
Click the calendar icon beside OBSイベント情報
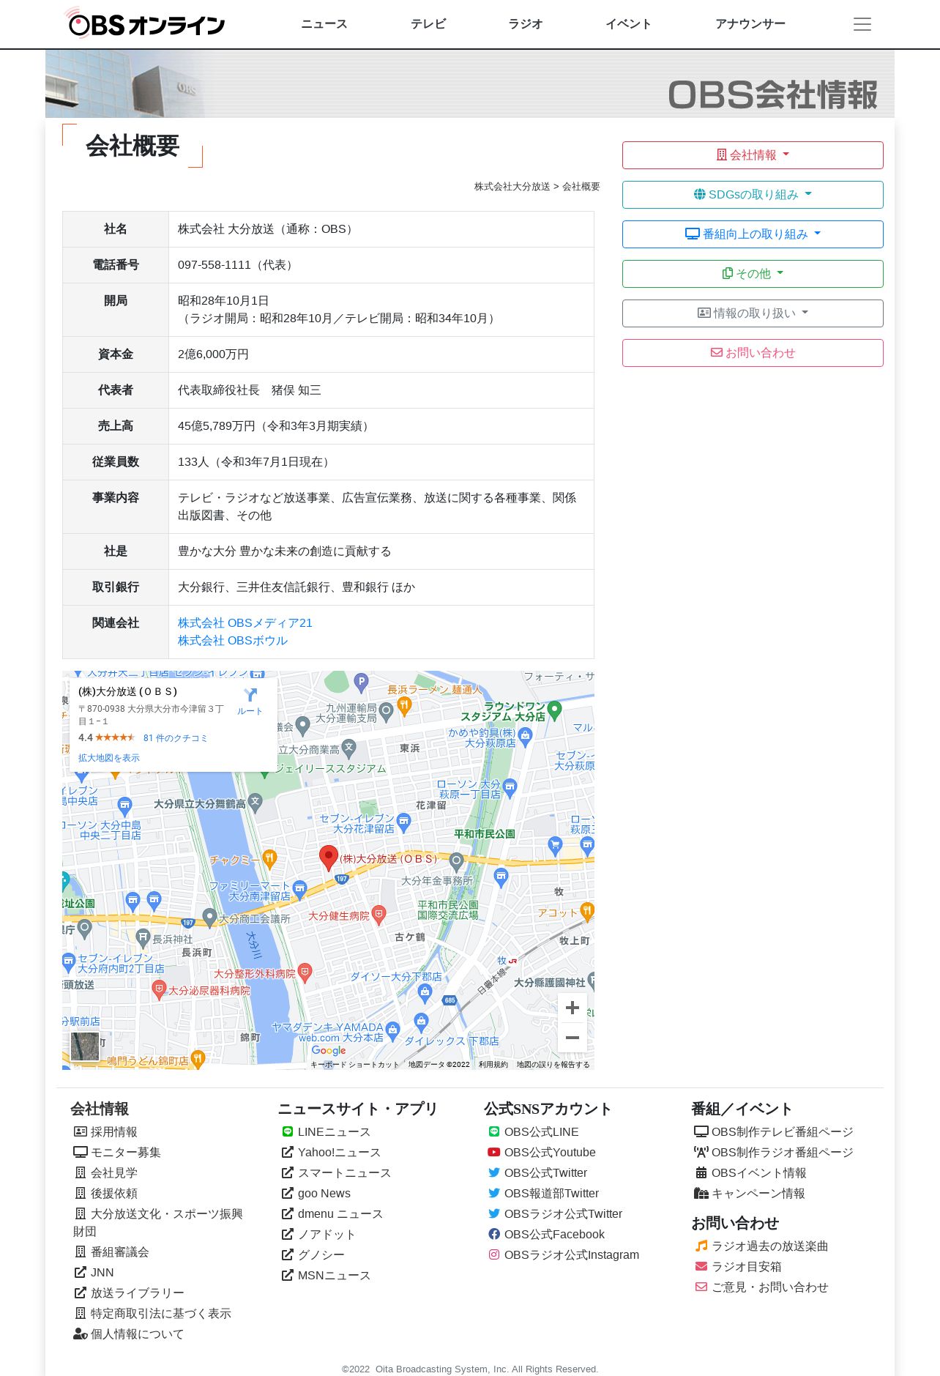(x=701, y=1172)
